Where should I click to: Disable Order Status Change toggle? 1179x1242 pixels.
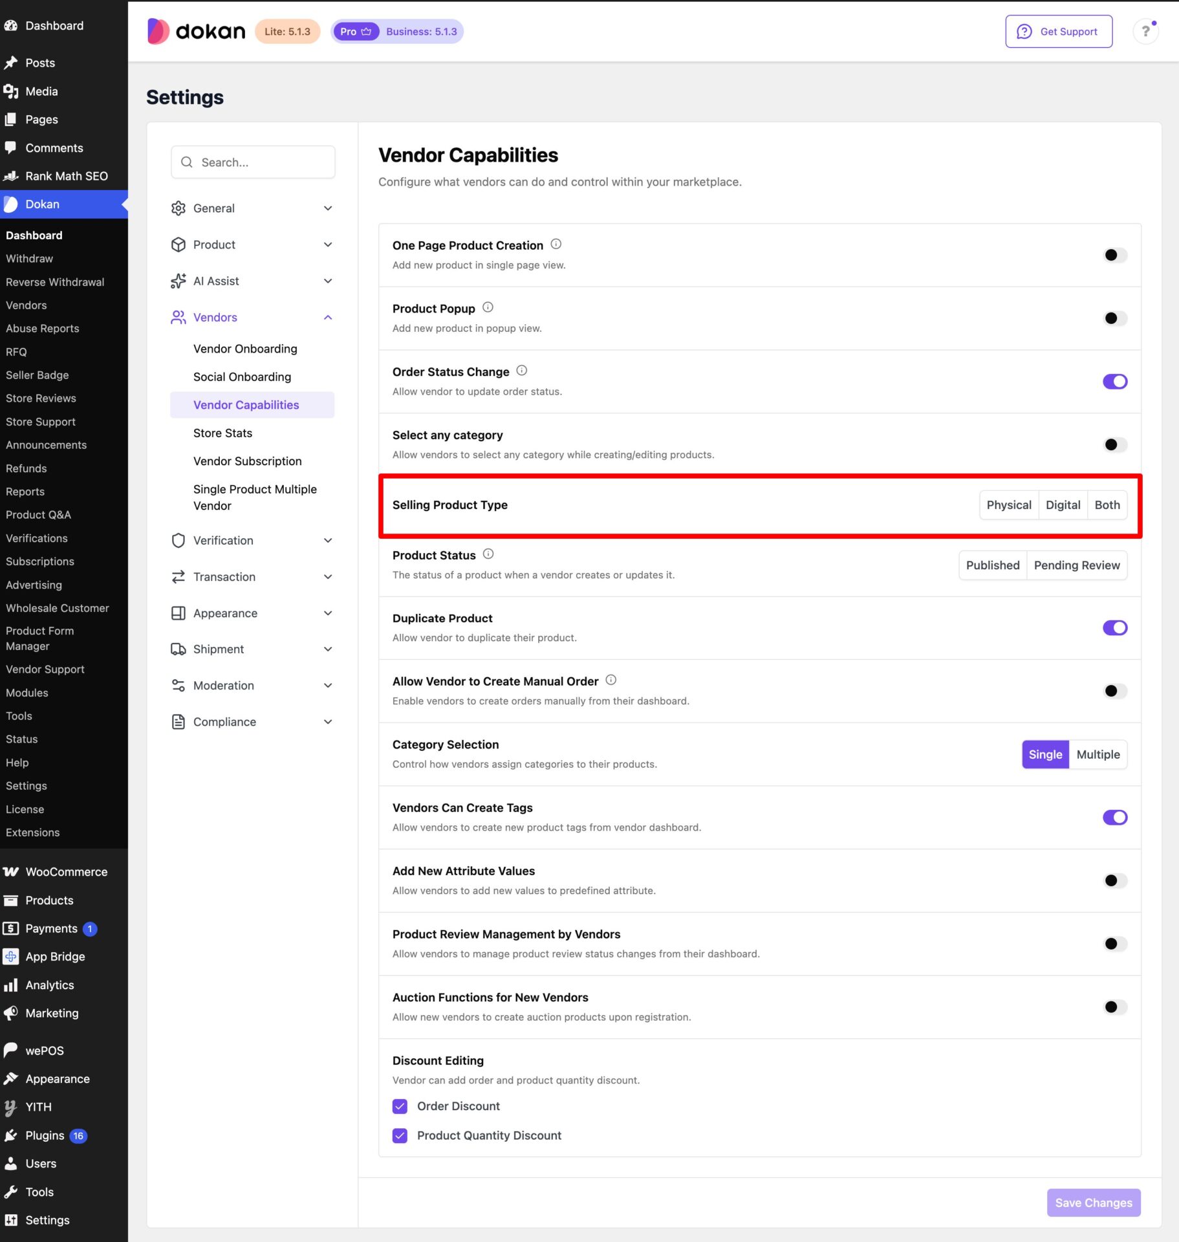pyautogui.click(x=1115, y=382)
